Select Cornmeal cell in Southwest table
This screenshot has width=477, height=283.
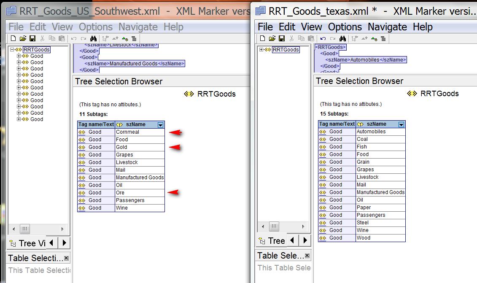tap(140, 132)
